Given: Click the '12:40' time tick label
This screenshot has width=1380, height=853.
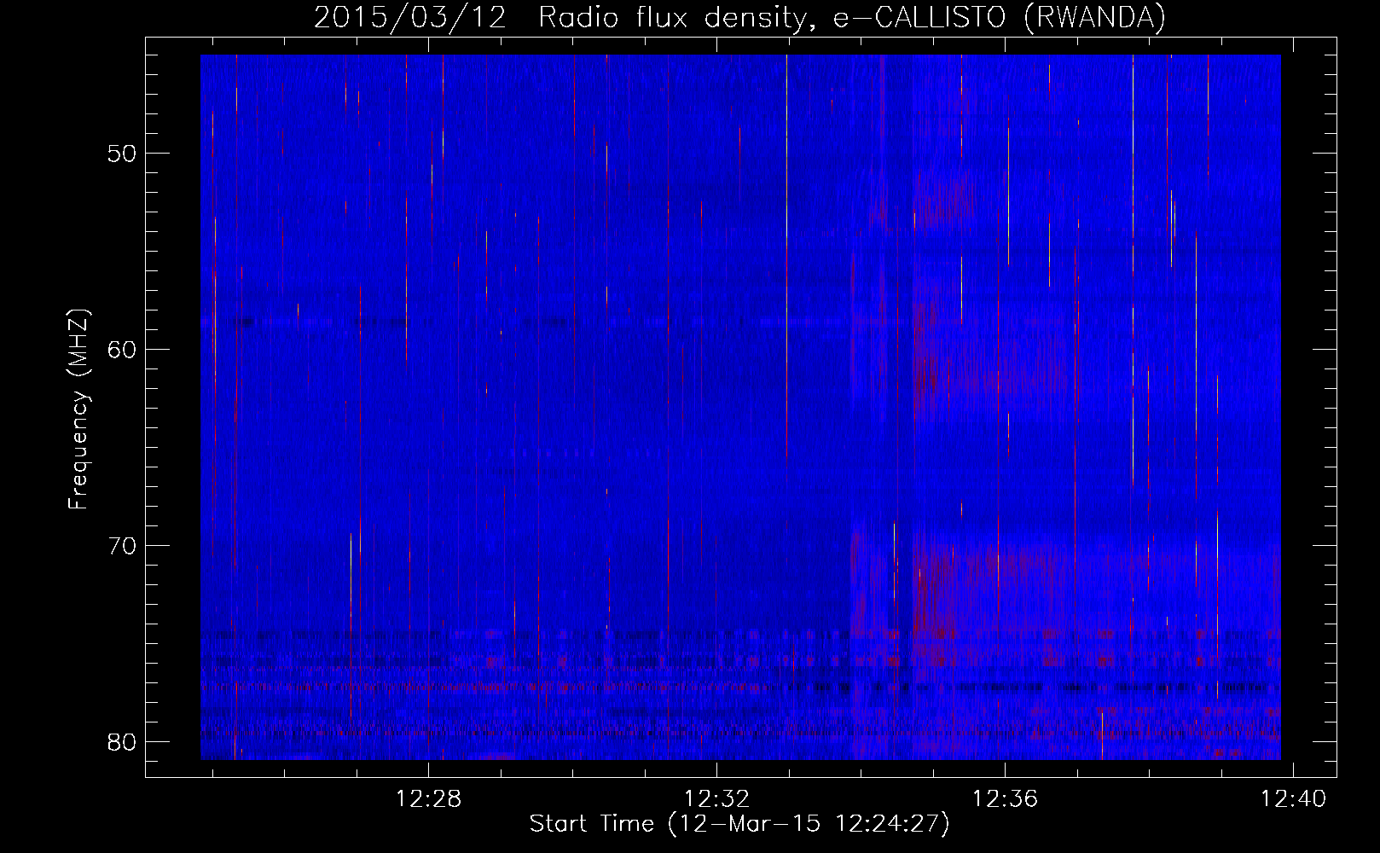Looking at the screenshot, I should coord(1294,798).
